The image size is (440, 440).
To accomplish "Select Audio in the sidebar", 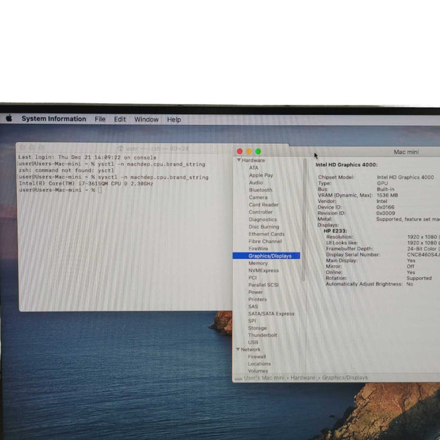I will [x=256, y=182].
